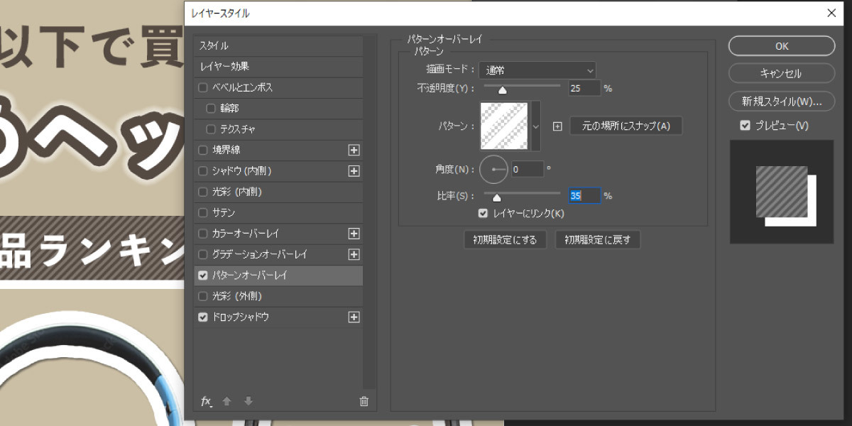Add another ドロップシャドウ with plus icon
Screen dimensions: 852x426
point(354,317)
